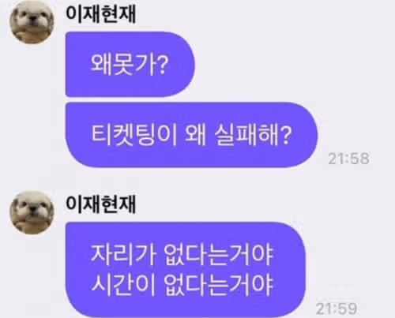Viewport: 395px width, 318px height.
Task: Click the 21:59 timestamp
Action: (337, 309)
